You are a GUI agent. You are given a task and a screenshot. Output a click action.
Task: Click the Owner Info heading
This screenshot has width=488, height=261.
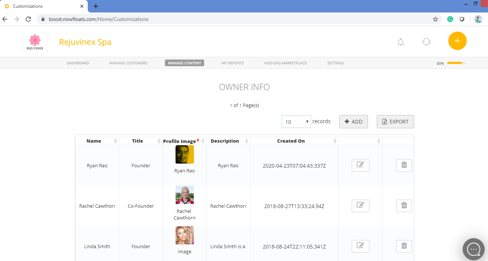[245, 87]
